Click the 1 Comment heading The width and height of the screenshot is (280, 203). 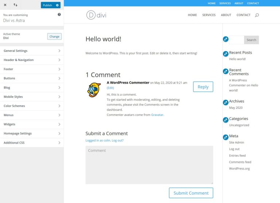click(103, 75)
